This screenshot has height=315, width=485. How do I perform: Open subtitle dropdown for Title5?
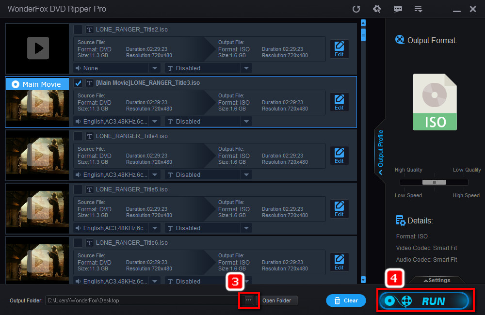246,228
